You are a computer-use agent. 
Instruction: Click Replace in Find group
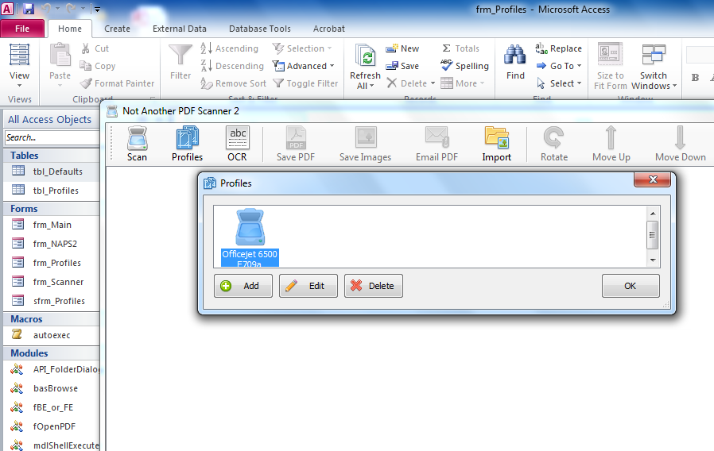pyautogui.click(x=558, y=48)
